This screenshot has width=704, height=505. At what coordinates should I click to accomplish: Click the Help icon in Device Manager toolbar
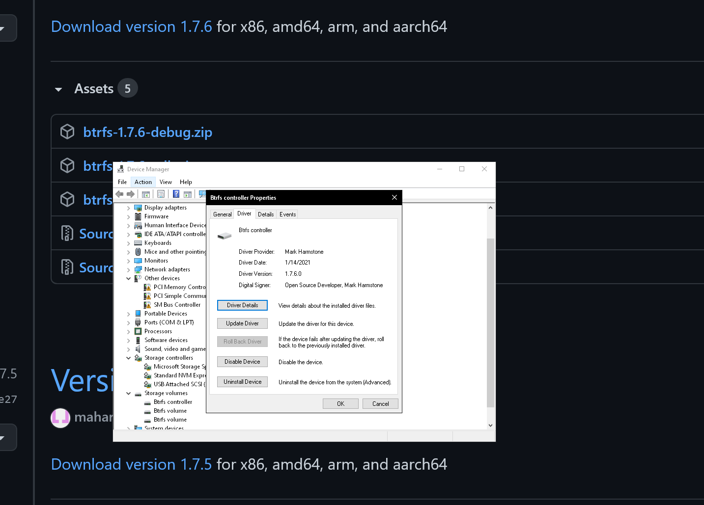pyautogui.click(x=176, y=193)
